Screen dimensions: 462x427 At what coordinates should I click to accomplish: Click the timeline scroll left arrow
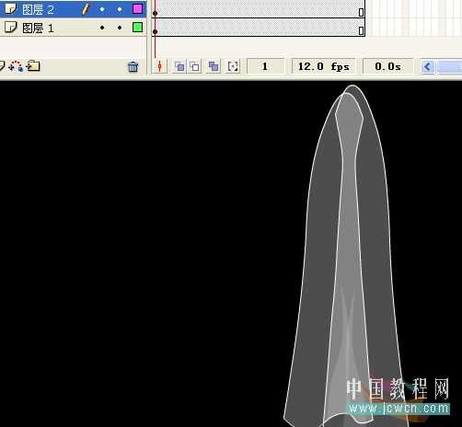click(x=428, y=66)
